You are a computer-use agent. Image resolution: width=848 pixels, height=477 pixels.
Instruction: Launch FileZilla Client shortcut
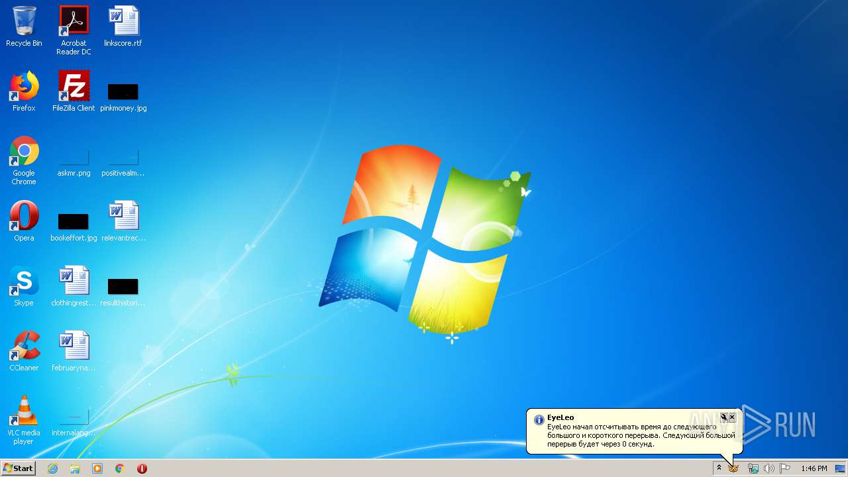74,91
